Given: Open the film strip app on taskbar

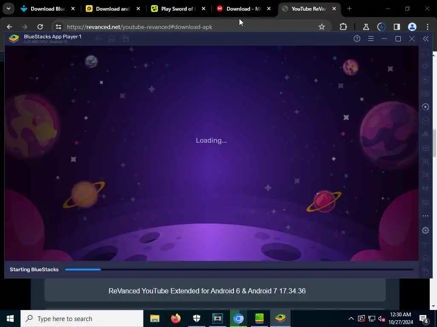Looking at the screenshot, I should [217, 318].
